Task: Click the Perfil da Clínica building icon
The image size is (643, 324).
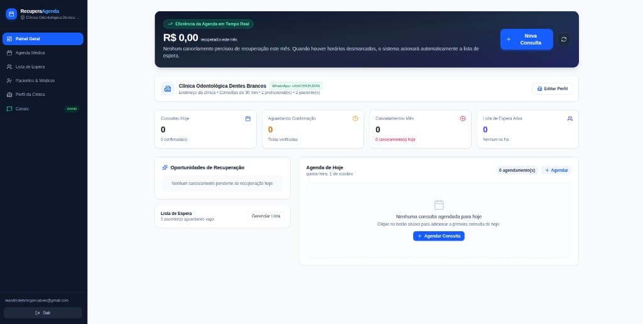Action: click(x=9, y=95)
